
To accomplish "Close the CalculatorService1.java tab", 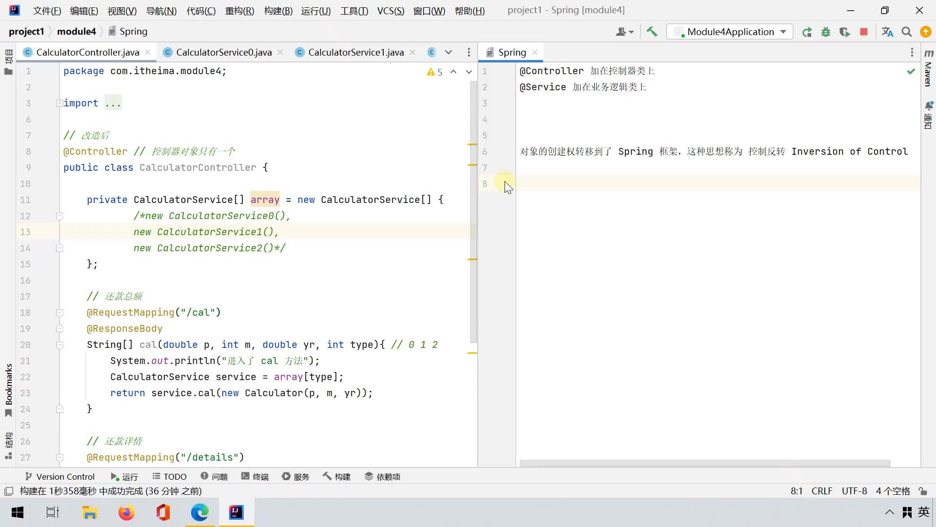I will [412, 52].
